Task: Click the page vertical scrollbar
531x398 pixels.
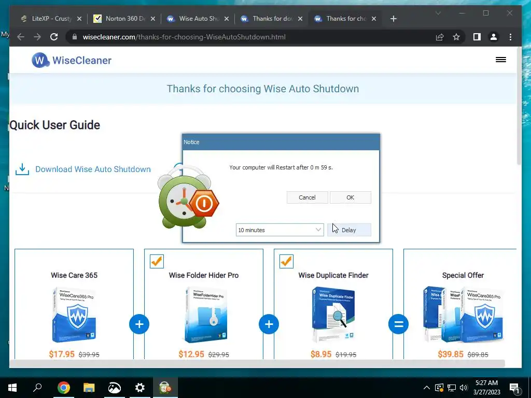Action: 519,106
